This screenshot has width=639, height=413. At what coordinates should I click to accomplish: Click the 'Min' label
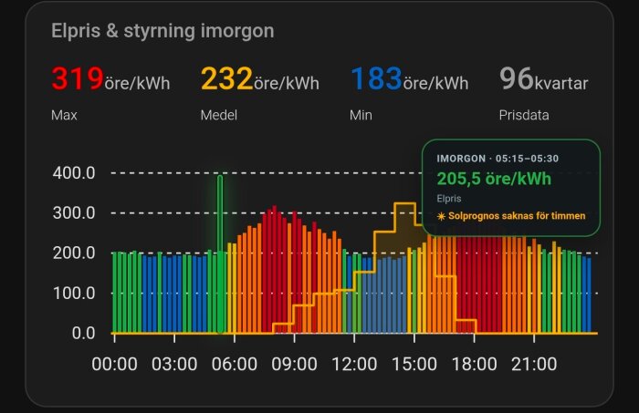361,115
